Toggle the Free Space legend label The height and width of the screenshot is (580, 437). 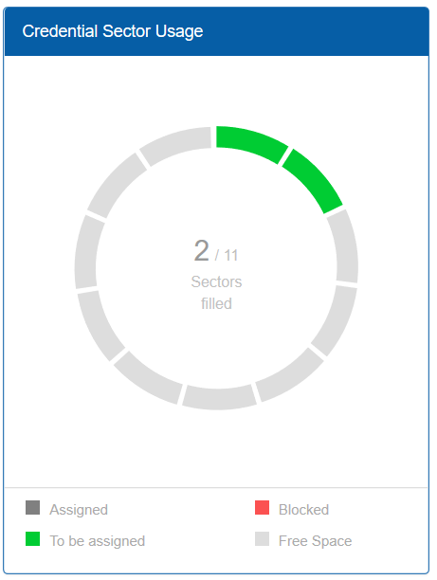[x=316, y=541]
